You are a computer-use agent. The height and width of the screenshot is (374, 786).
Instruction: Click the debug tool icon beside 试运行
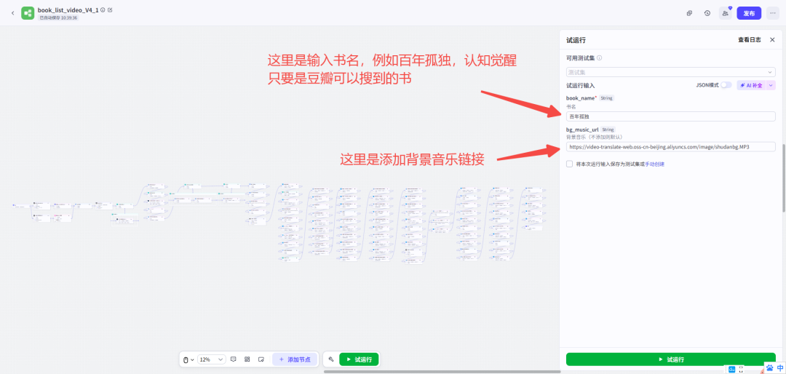(x=331, y=359)
